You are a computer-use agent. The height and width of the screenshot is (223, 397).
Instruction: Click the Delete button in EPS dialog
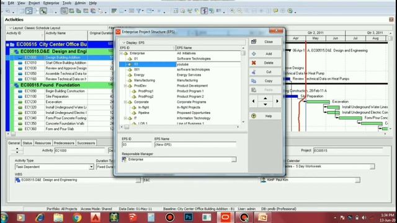pyautogui.click(x=265, y=63)
